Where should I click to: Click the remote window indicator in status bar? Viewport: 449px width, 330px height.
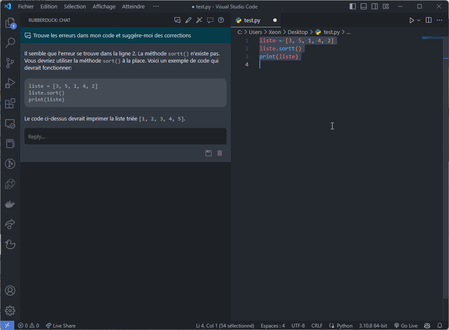point(7,325)
